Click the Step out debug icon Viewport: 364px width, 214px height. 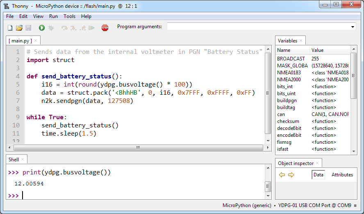point(83,28)
